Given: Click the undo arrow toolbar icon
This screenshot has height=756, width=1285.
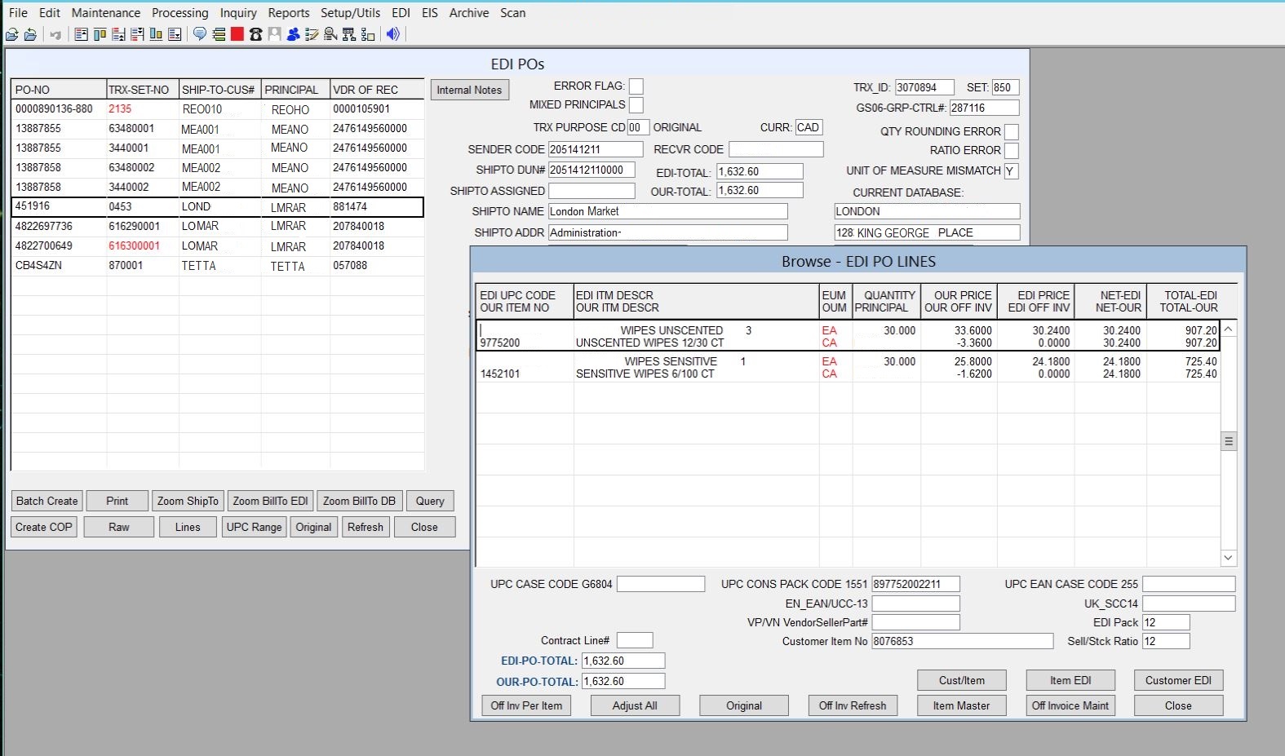Looking at the screenshot, I should pyautogui.click(x=55, y=34).
